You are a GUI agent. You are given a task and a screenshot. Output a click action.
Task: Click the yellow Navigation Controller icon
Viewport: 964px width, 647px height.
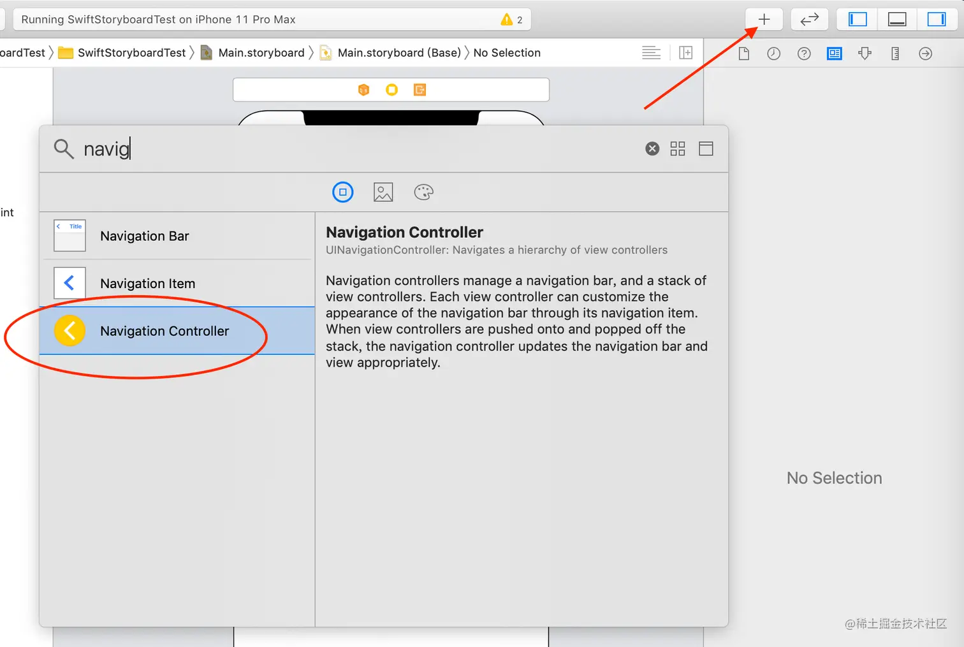tap(69, 331)
